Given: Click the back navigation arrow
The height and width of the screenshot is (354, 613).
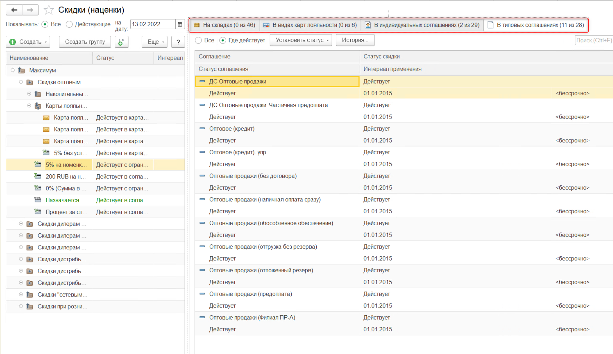Looking at the screenshot, I should click(14, 10).
